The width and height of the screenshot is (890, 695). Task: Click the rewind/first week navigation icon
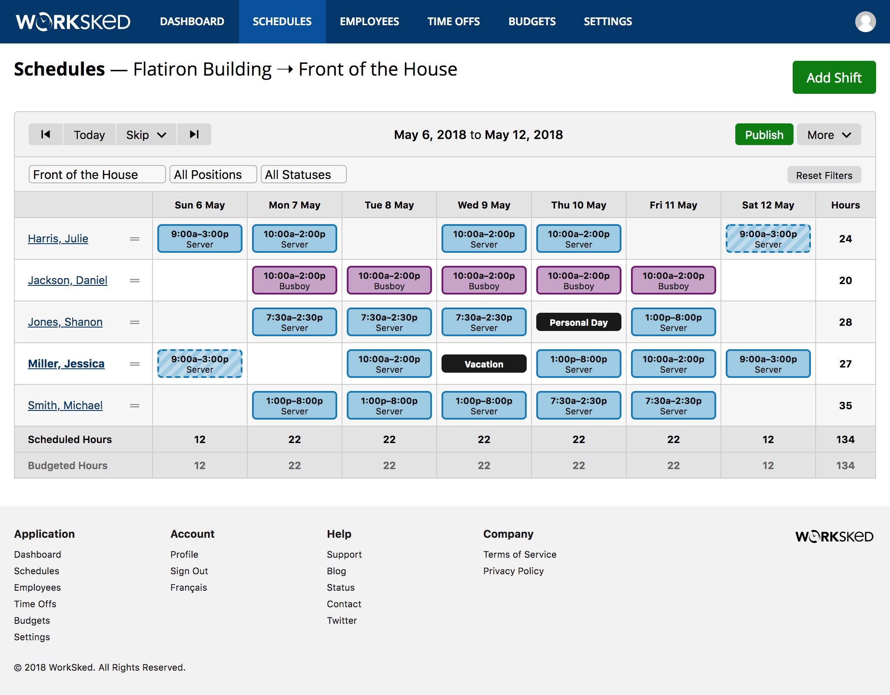(46, 134)
